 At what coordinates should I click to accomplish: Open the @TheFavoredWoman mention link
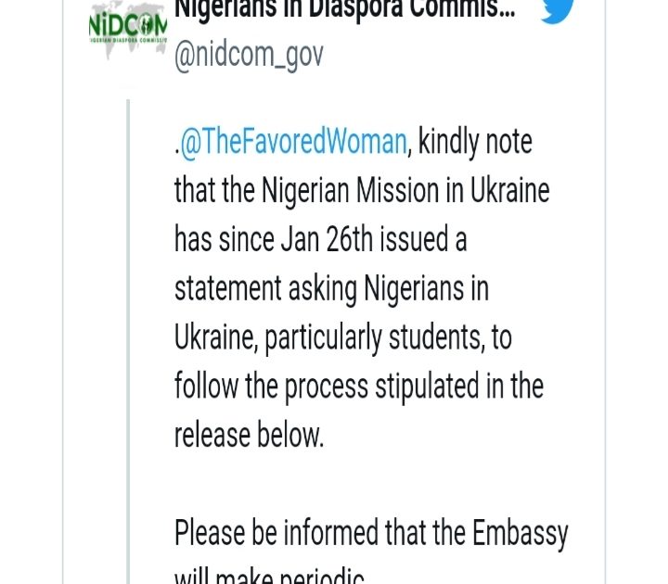tap(293, 142)
